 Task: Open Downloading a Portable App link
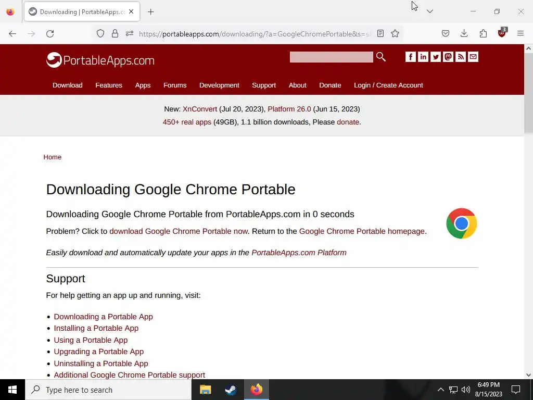tap(104, 317)
